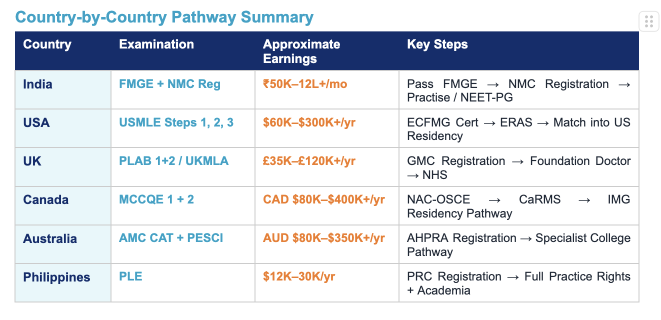Click the USMLE Steps 1, 2, 3 cell
The height and width of the screenshot is (320, 661).
[176, 122]
